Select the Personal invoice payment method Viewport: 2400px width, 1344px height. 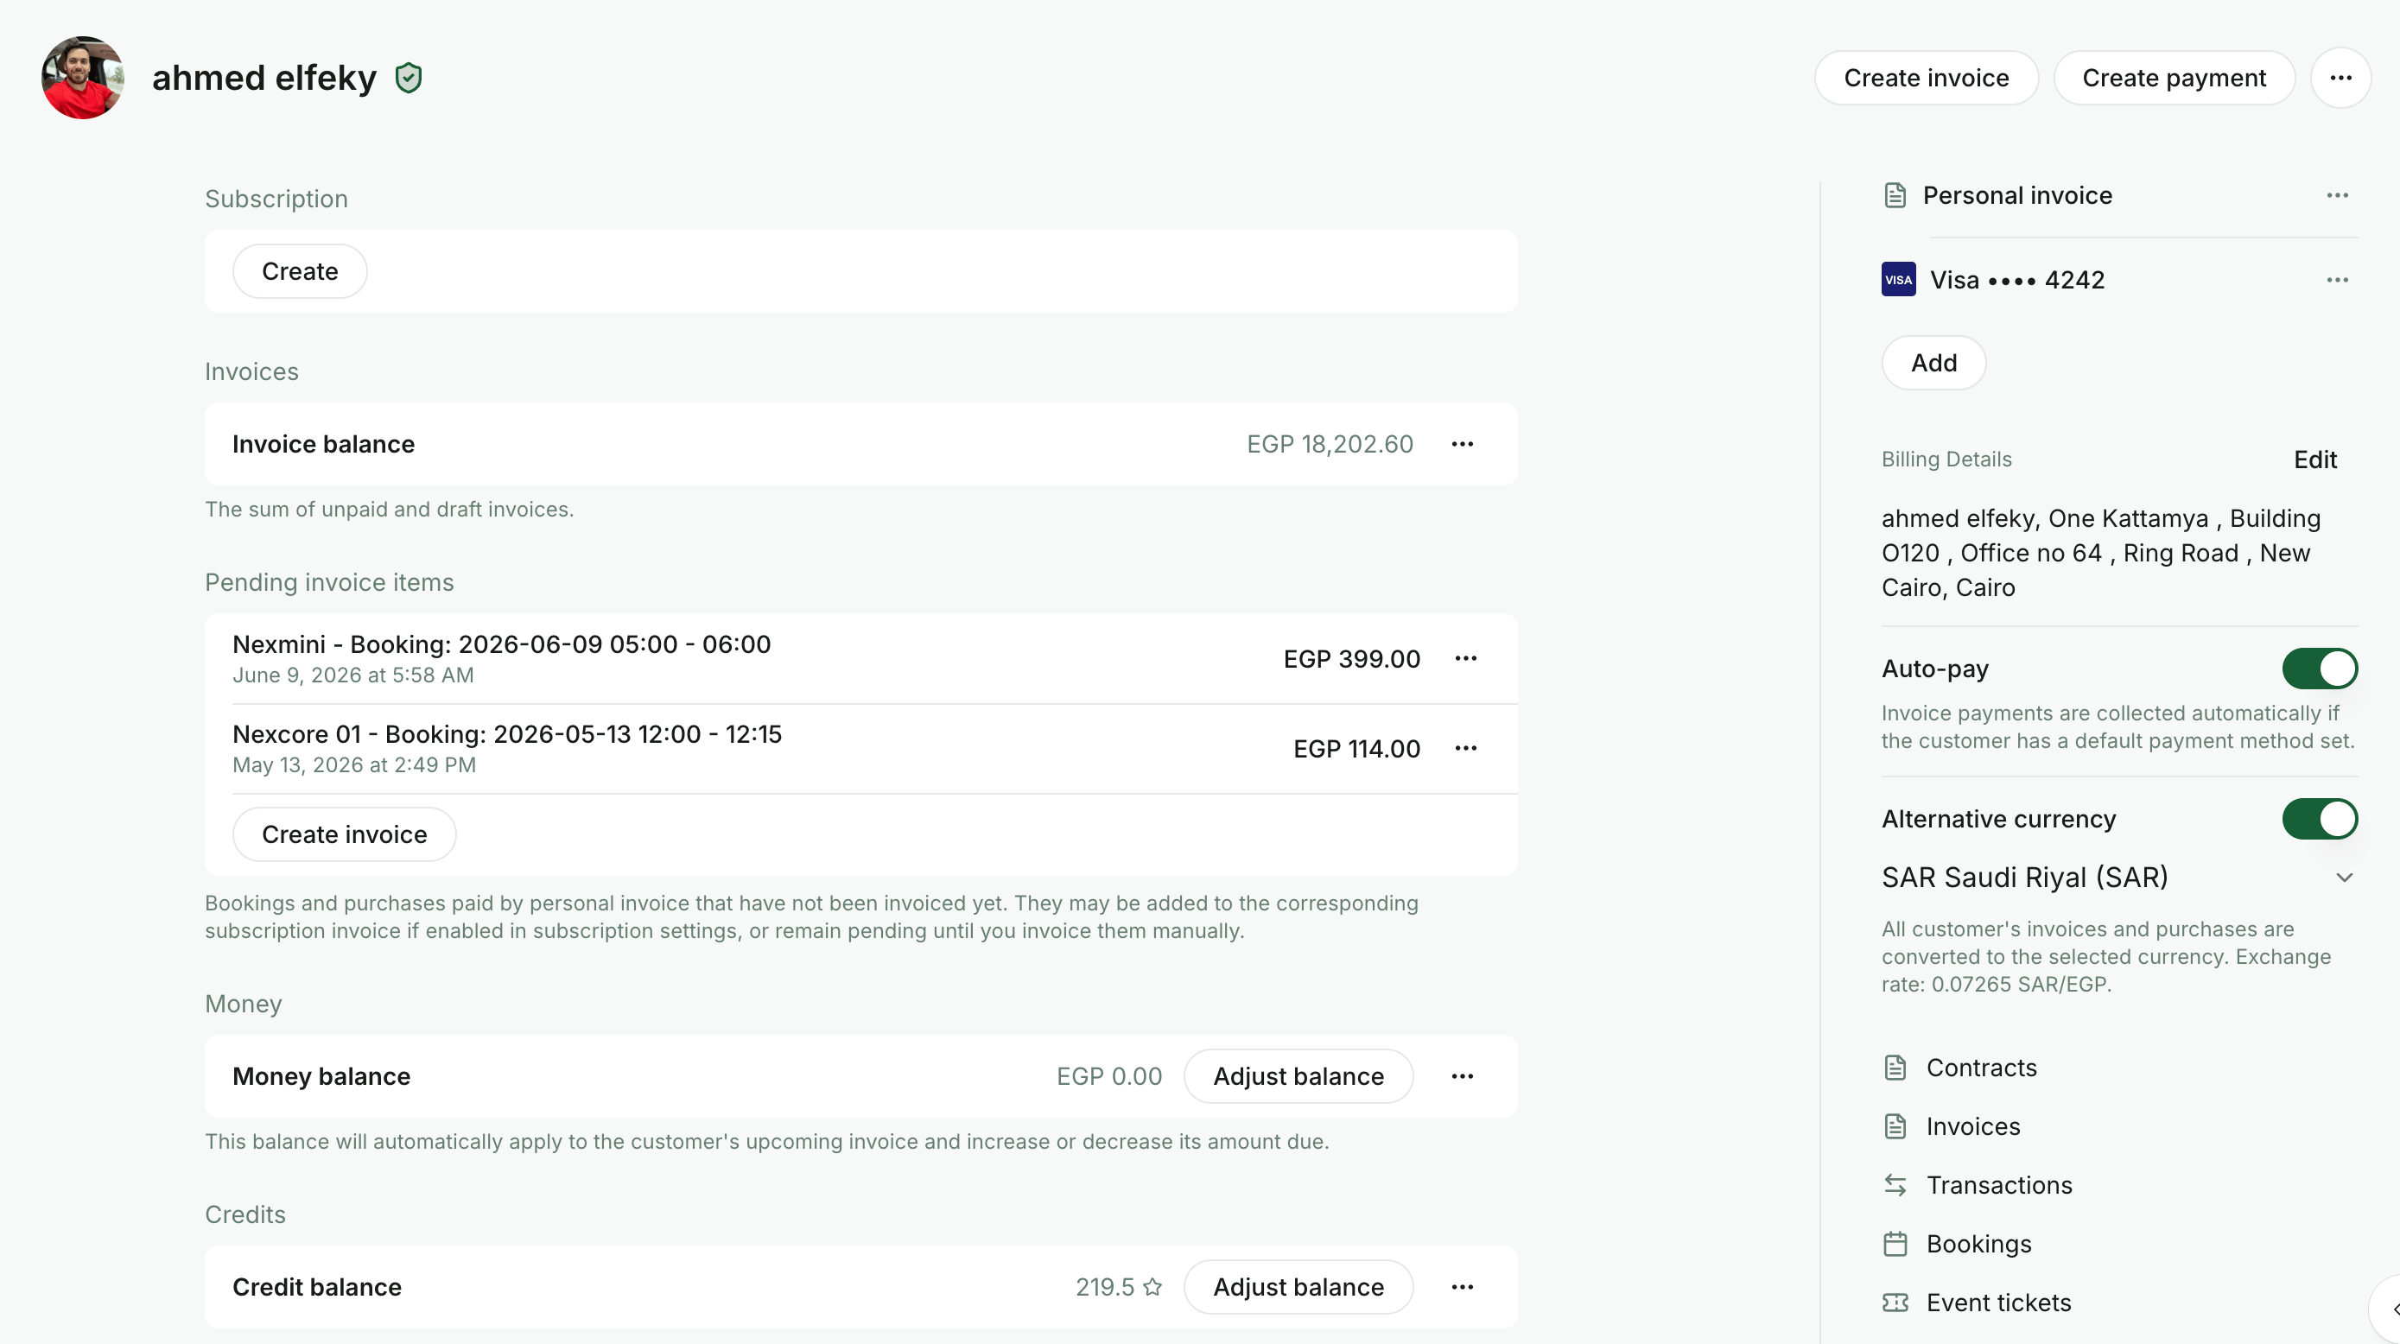pyautogui.click(x=2017, y=195)
